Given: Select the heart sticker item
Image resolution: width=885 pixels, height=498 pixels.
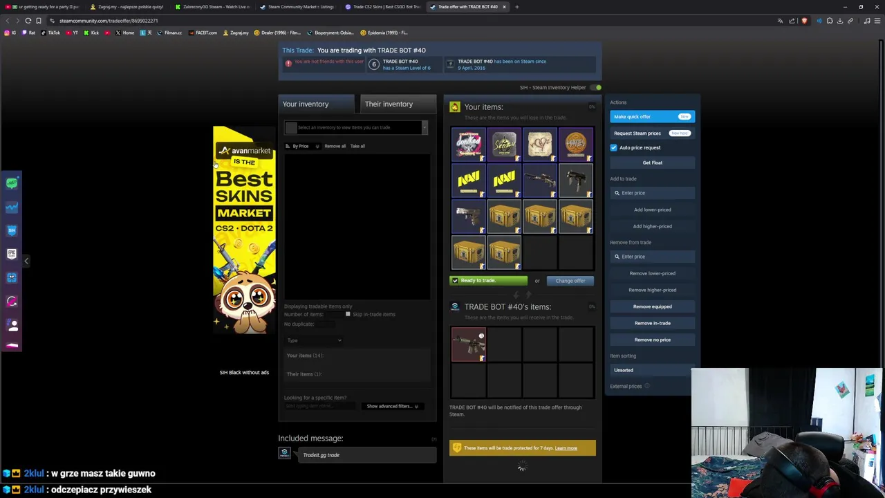Looking at the screenshot, I should [541, 145].
